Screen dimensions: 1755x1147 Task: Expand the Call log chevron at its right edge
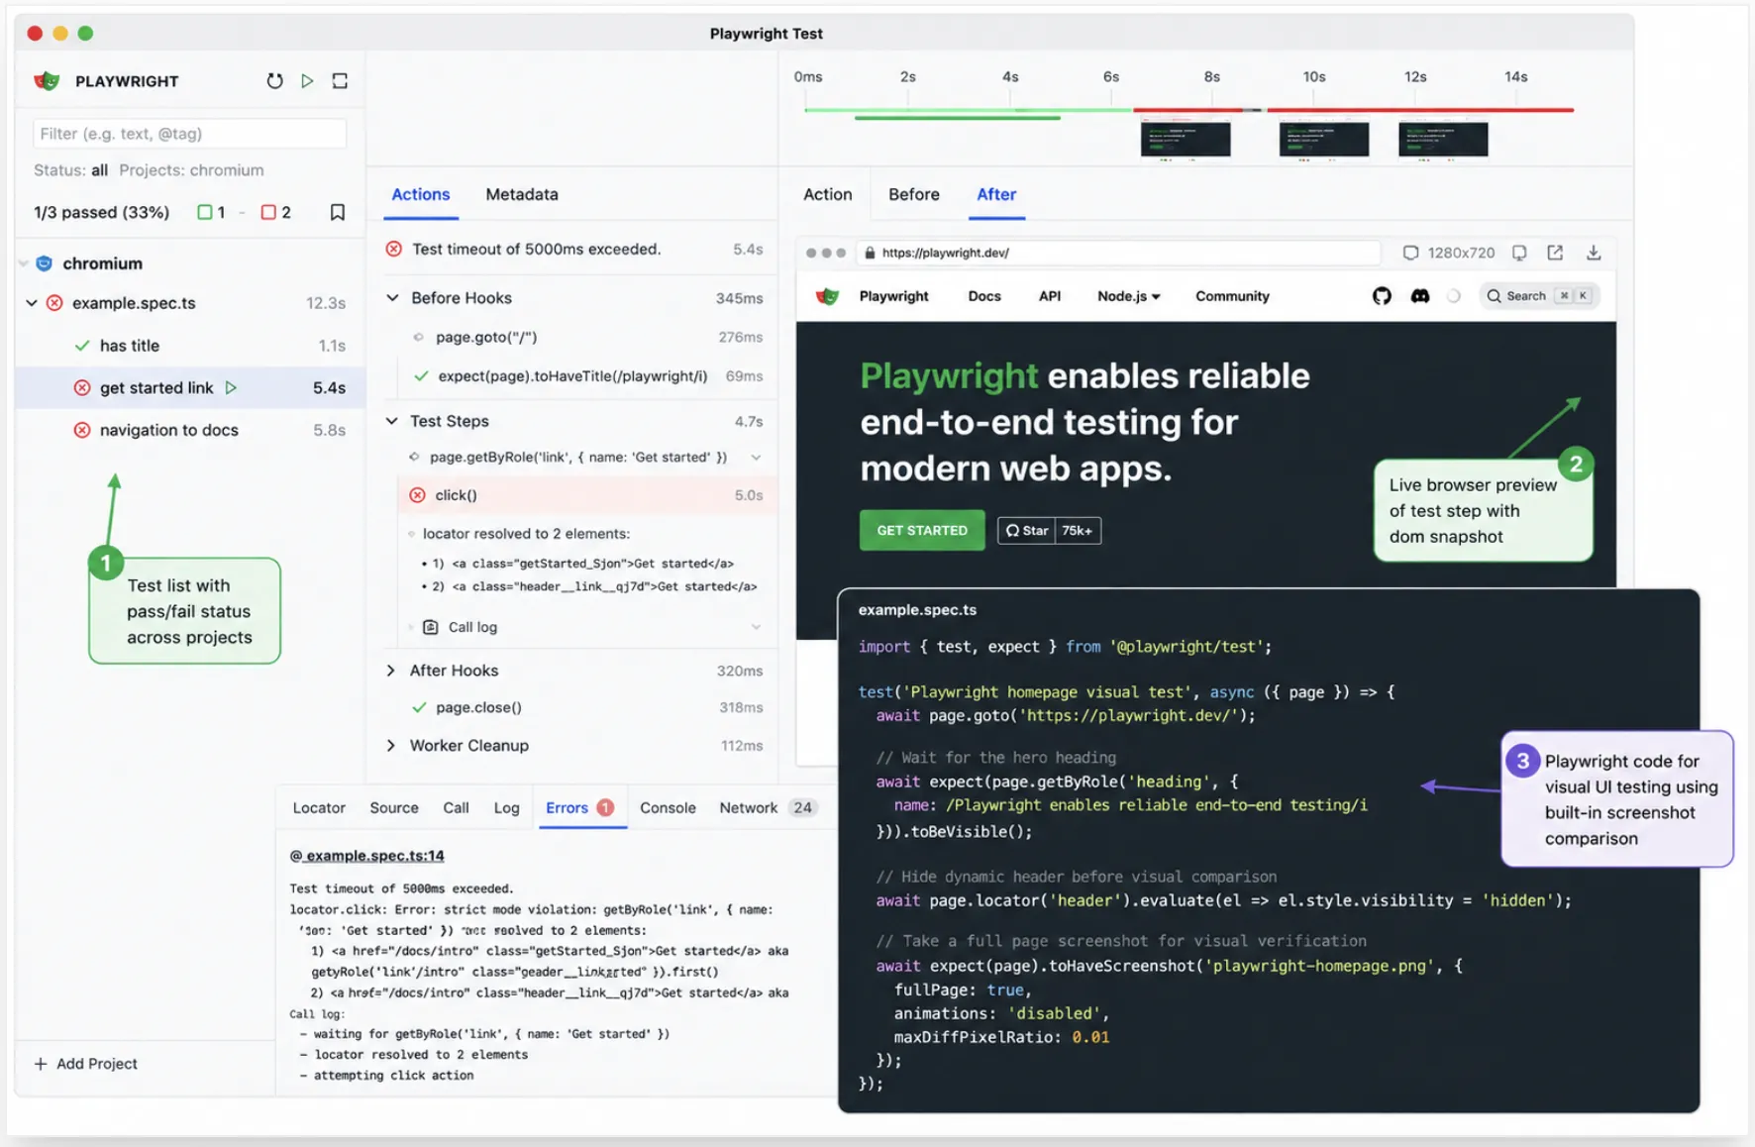point(756,627)
